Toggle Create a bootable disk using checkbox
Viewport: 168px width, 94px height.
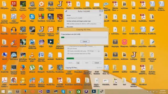(x=68, y=51)
